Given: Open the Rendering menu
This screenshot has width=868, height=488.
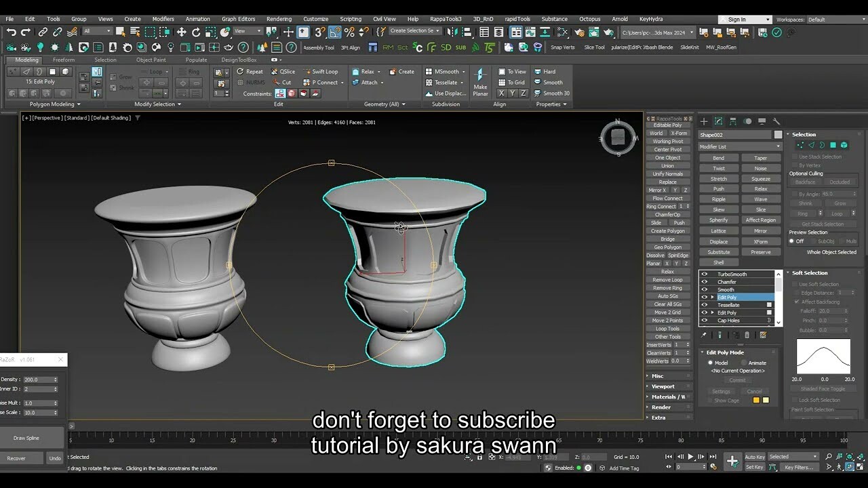Looking at the screenshot, I should point(279,18).
